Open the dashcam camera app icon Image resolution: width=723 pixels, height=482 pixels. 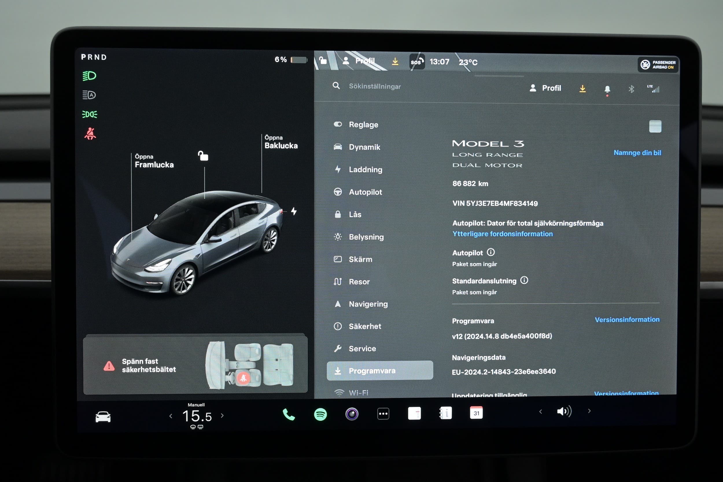(x=352, y=414)
